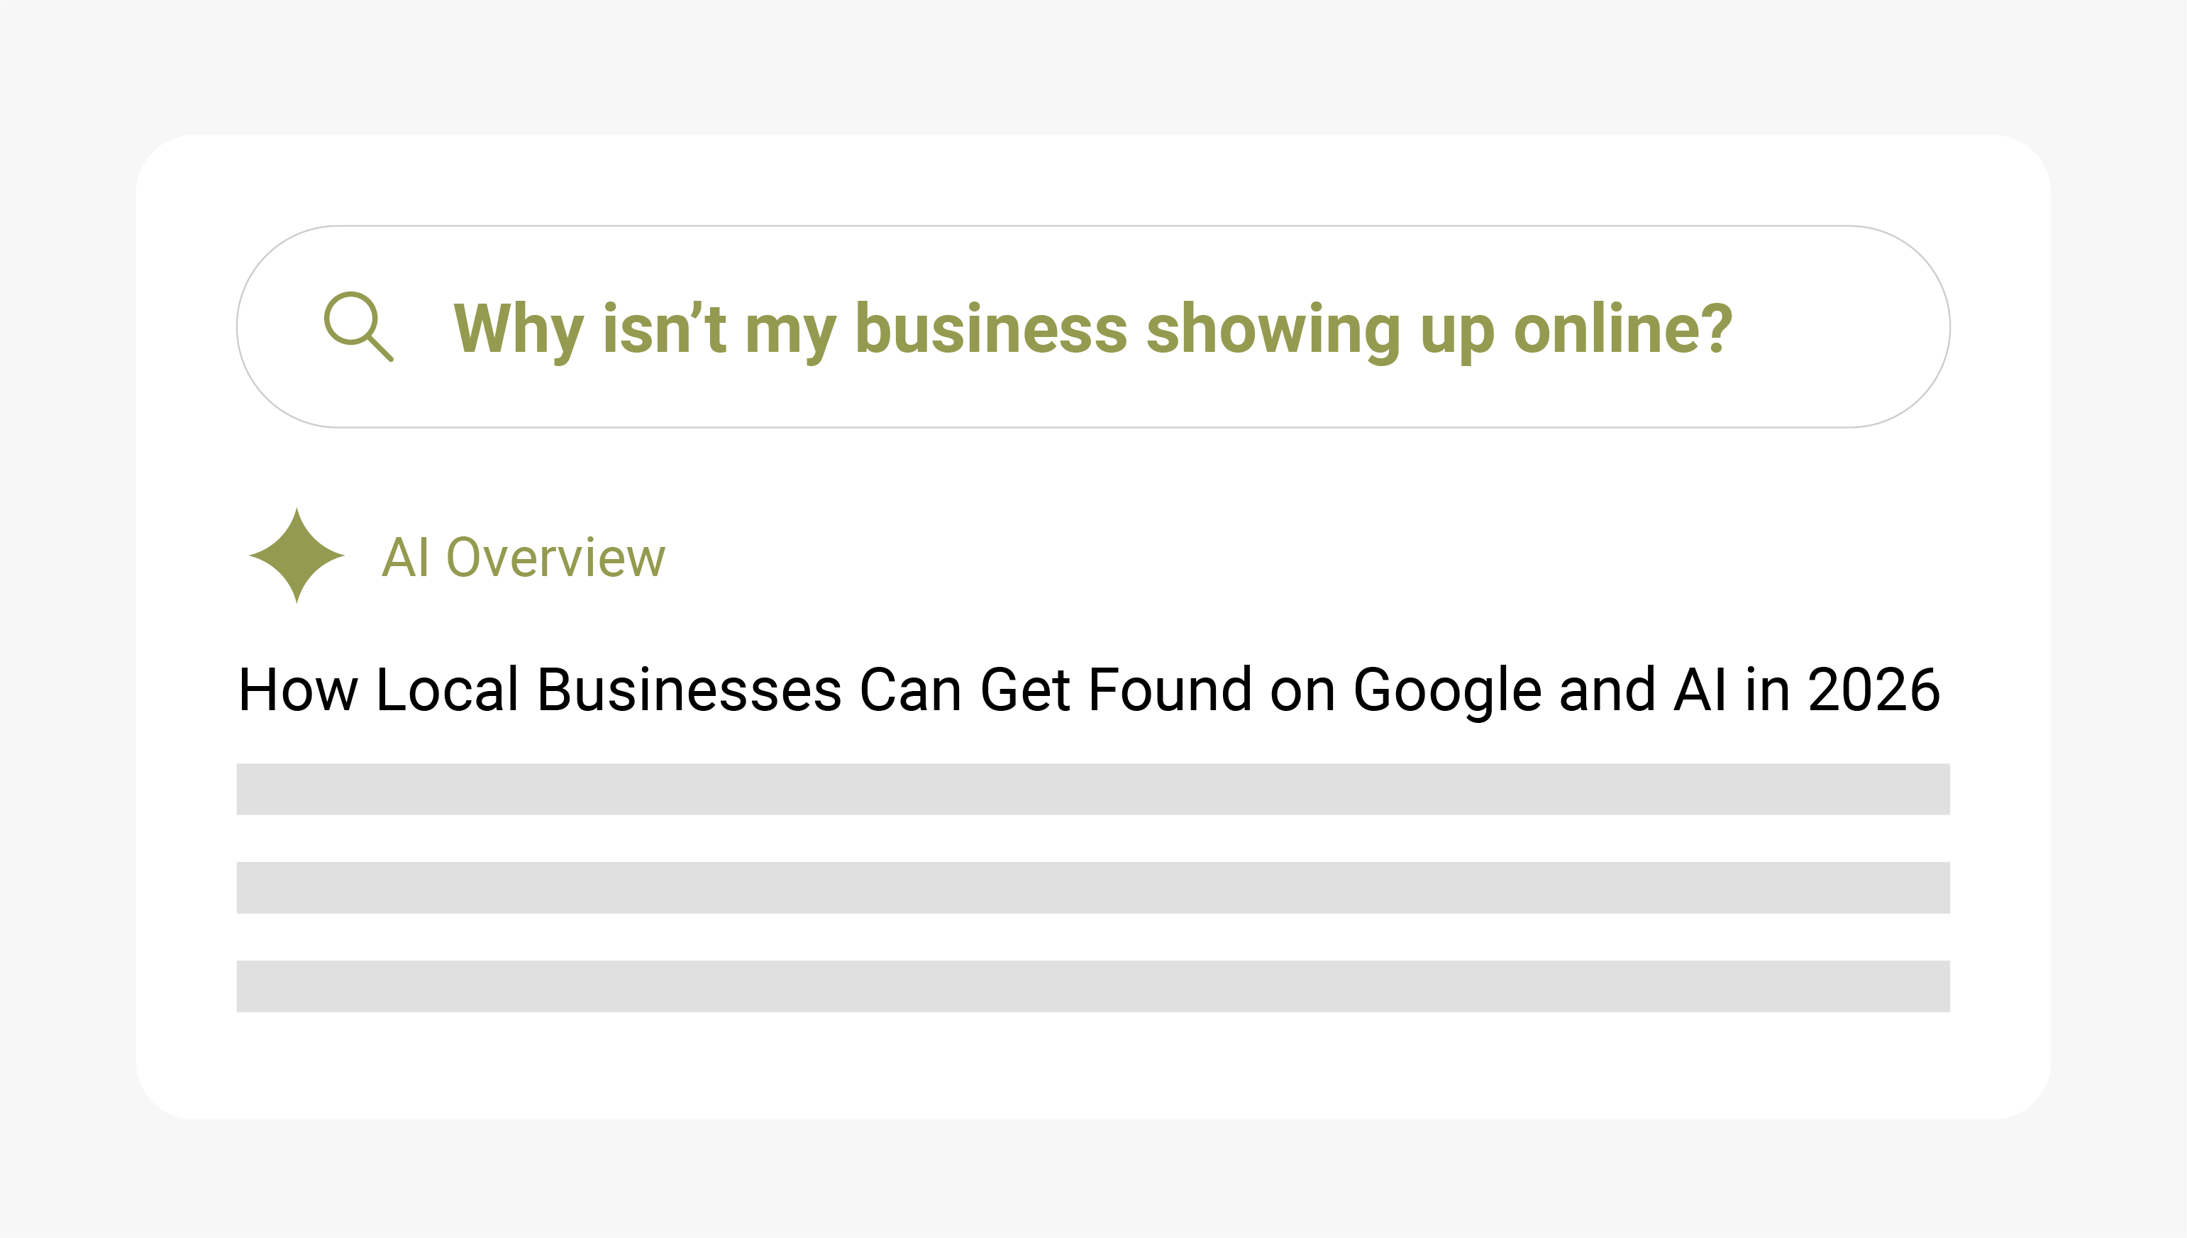Image resolution: width=2187 pixels, height=1238 pixels.
Task: Open the headline about local businesses getting found
Action: tap(1088, 690)
